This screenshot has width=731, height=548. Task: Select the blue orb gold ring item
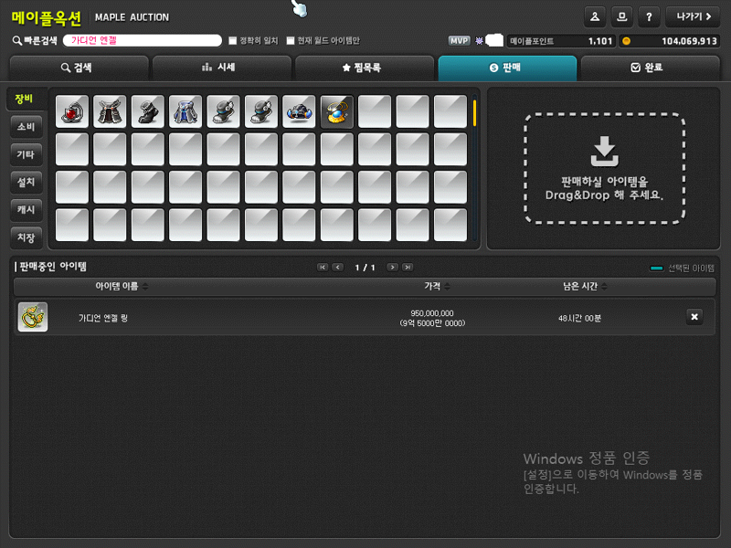click(336, 111)
